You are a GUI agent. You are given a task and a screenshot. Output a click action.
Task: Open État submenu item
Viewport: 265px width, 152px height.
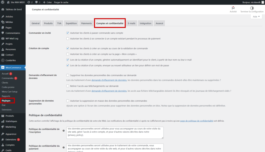tap(4, 105)
